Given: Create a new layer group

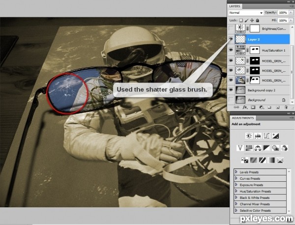Looking at the screenshot, I should 269,107.
